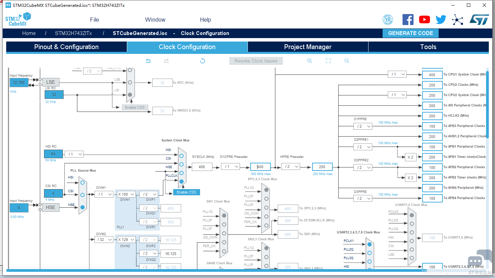Click the redo arrow icon
Viewport: 495px width, 278px height.
tap(166, 61)
